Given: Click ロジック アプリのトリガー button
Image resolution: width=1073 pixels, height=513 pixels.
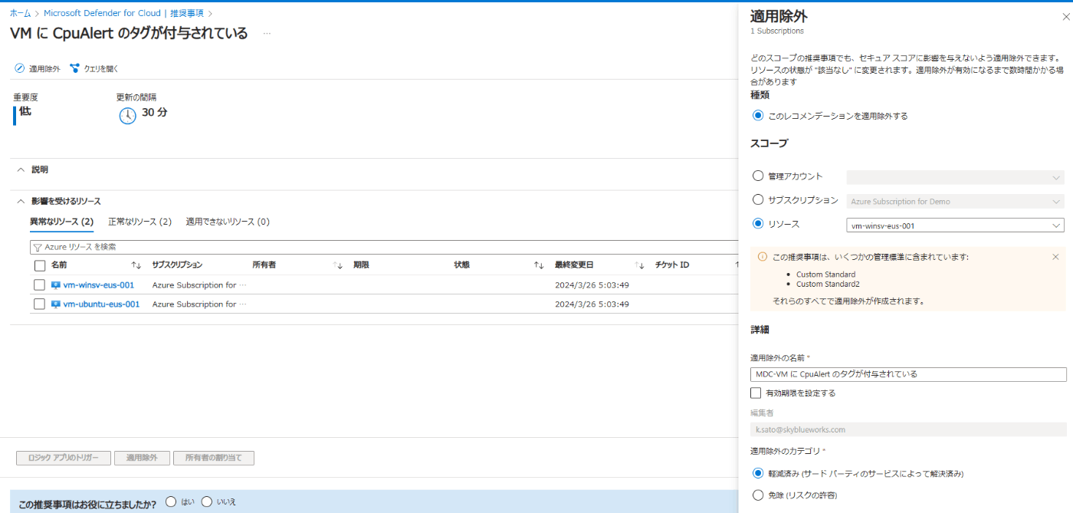Looking at the screenshot, I should pyautogui.click(x=64, y=458).
